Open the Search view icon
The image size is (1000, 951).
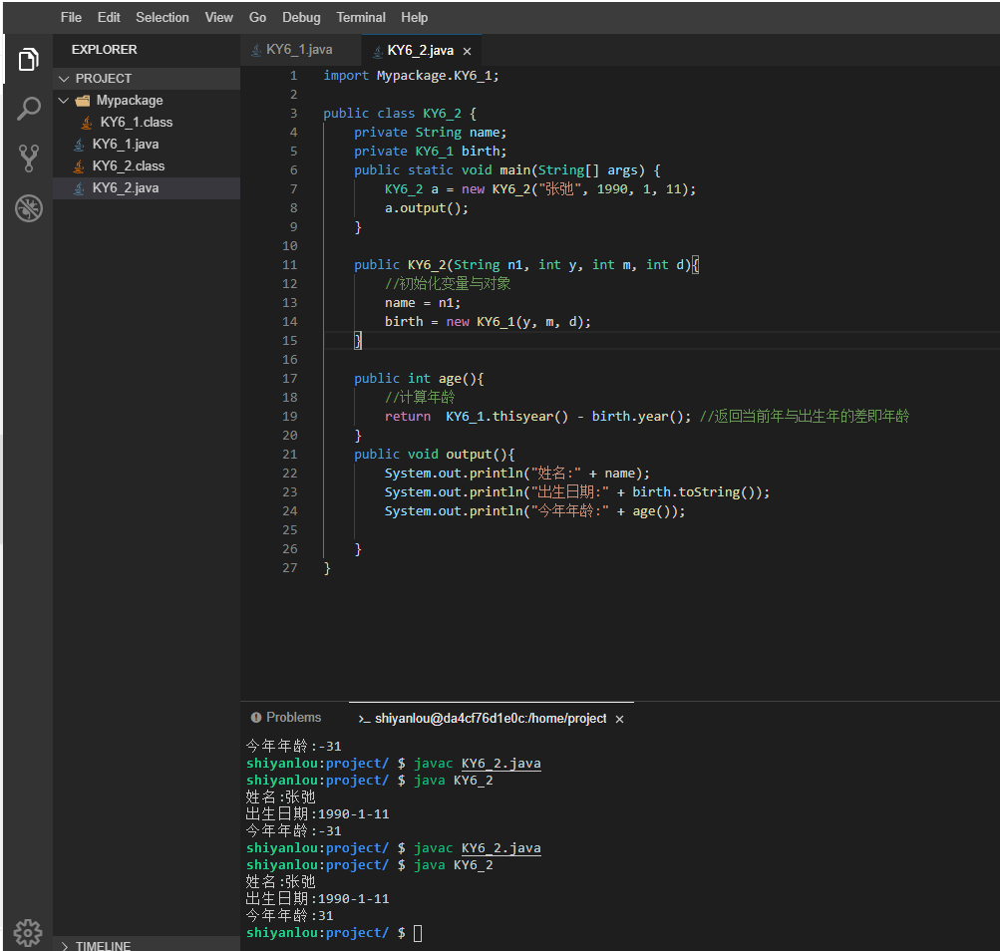coord(28,109)
